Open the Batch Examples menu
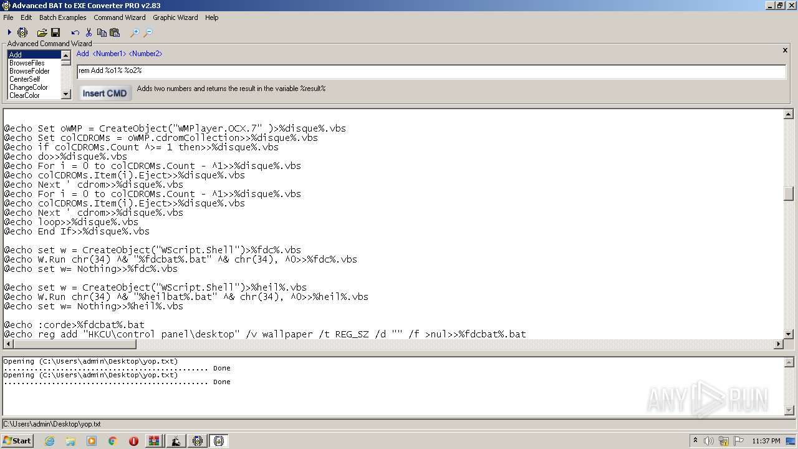 [x=63, y=17]
